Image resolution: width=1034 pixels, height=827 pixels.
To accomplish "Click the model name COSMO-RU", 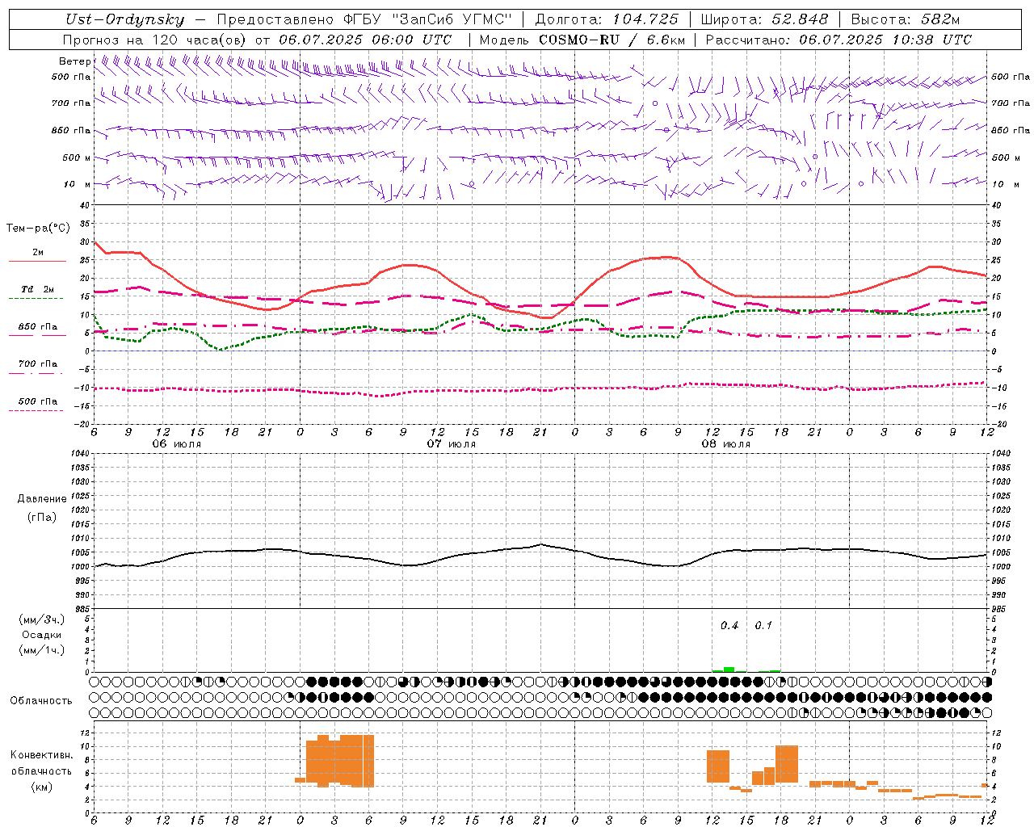I will 579,39.
